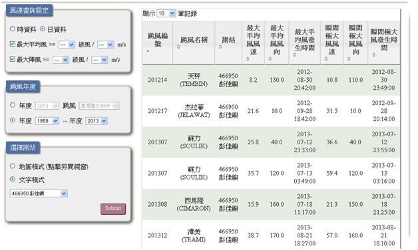Viewport: 418px width, 250px height.
Task: Click typhoon number 201217 cell
Action: 158,111
